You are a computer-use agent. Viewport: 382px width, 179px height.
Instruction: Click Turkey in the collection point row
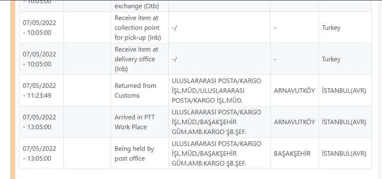(331, 28)
